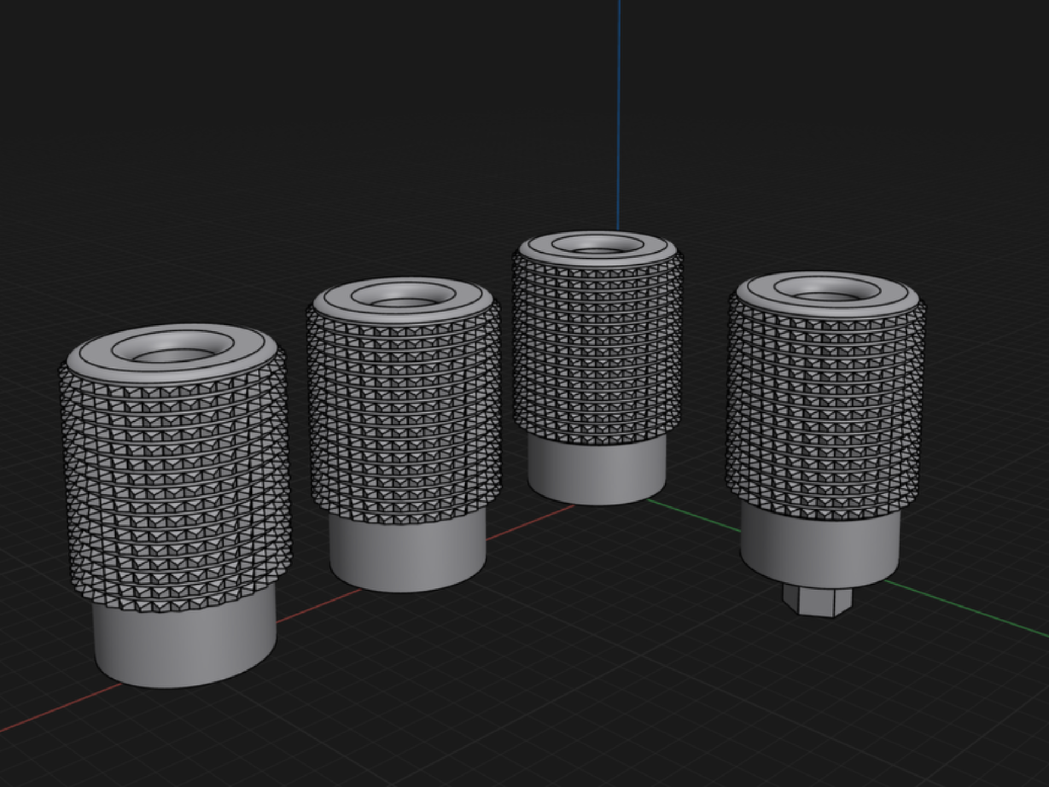Click the center hole of the third knob
1049x787 pixels.
click(x=598, y=244)
